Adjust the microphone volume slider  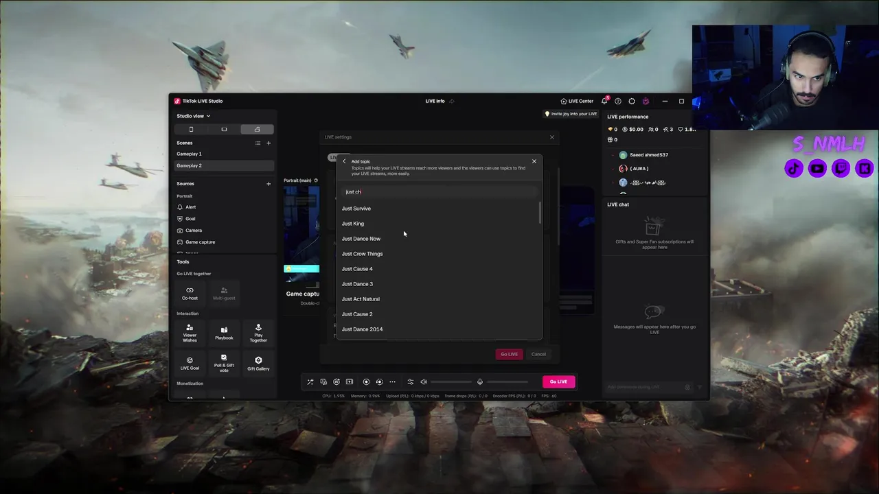click(507, 381)
